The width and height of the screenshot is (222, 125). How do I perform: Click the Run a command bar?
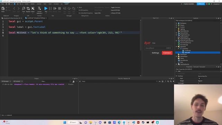pos(87,115)
